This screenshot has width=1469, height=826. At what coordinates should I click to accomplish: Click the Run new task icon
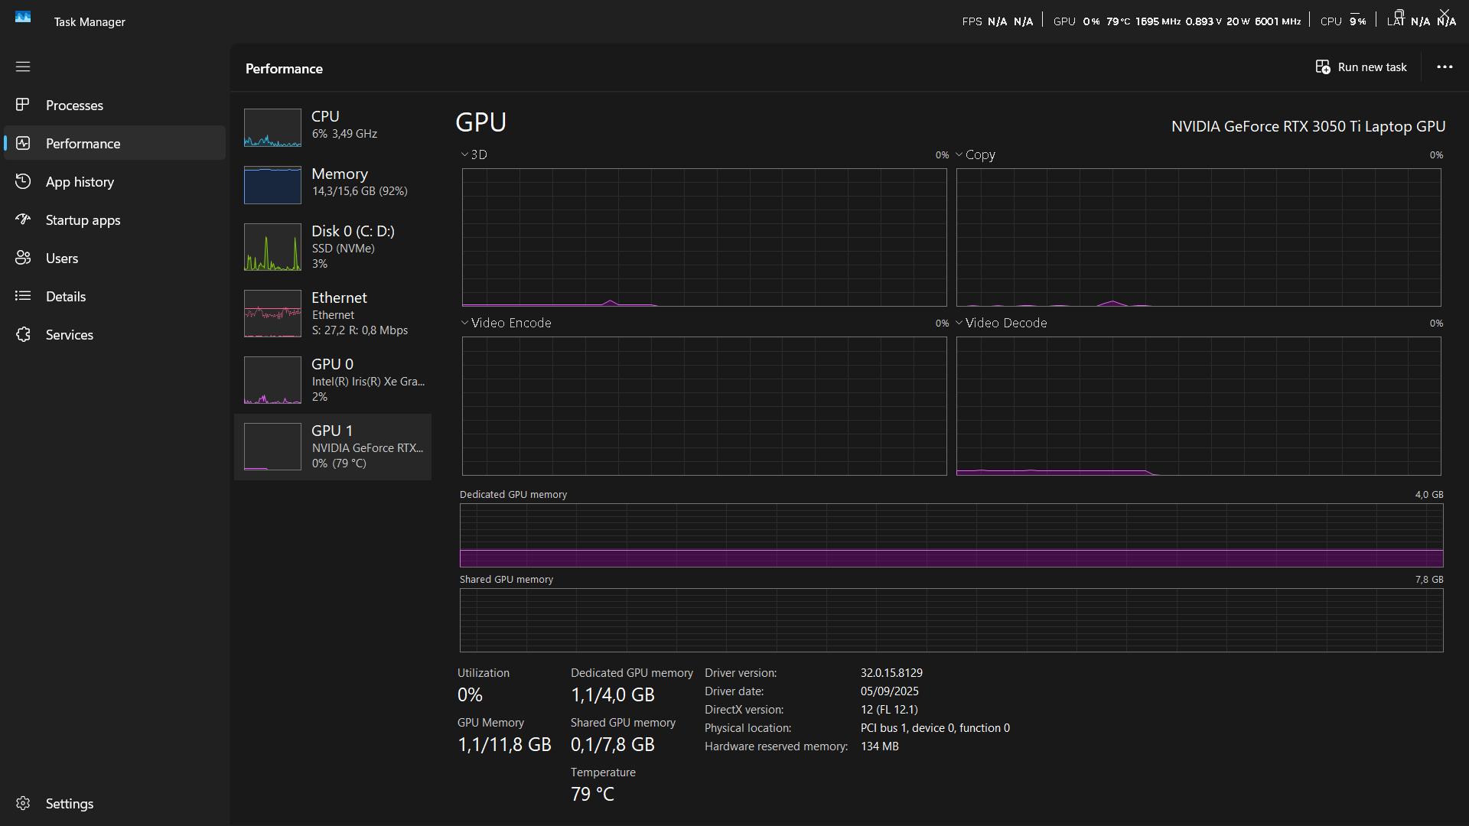(1322, 67)
